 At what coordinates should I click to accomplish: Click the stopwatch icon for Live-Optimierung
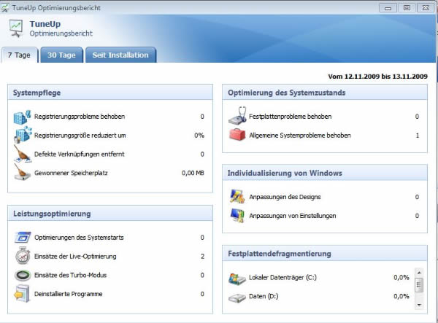click(23, 256)
